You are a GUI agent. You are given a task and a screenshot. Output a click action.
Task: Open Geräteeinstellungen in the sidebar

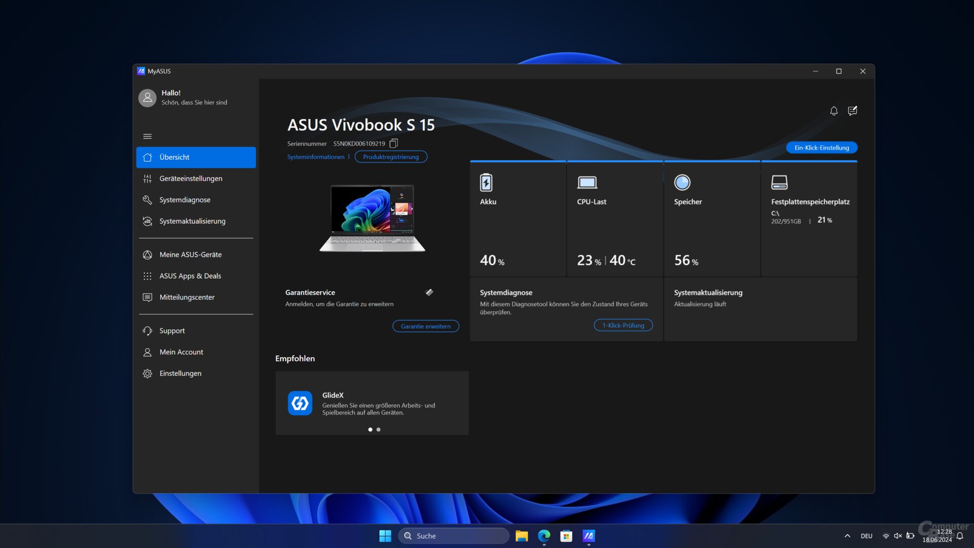(196, 179)
